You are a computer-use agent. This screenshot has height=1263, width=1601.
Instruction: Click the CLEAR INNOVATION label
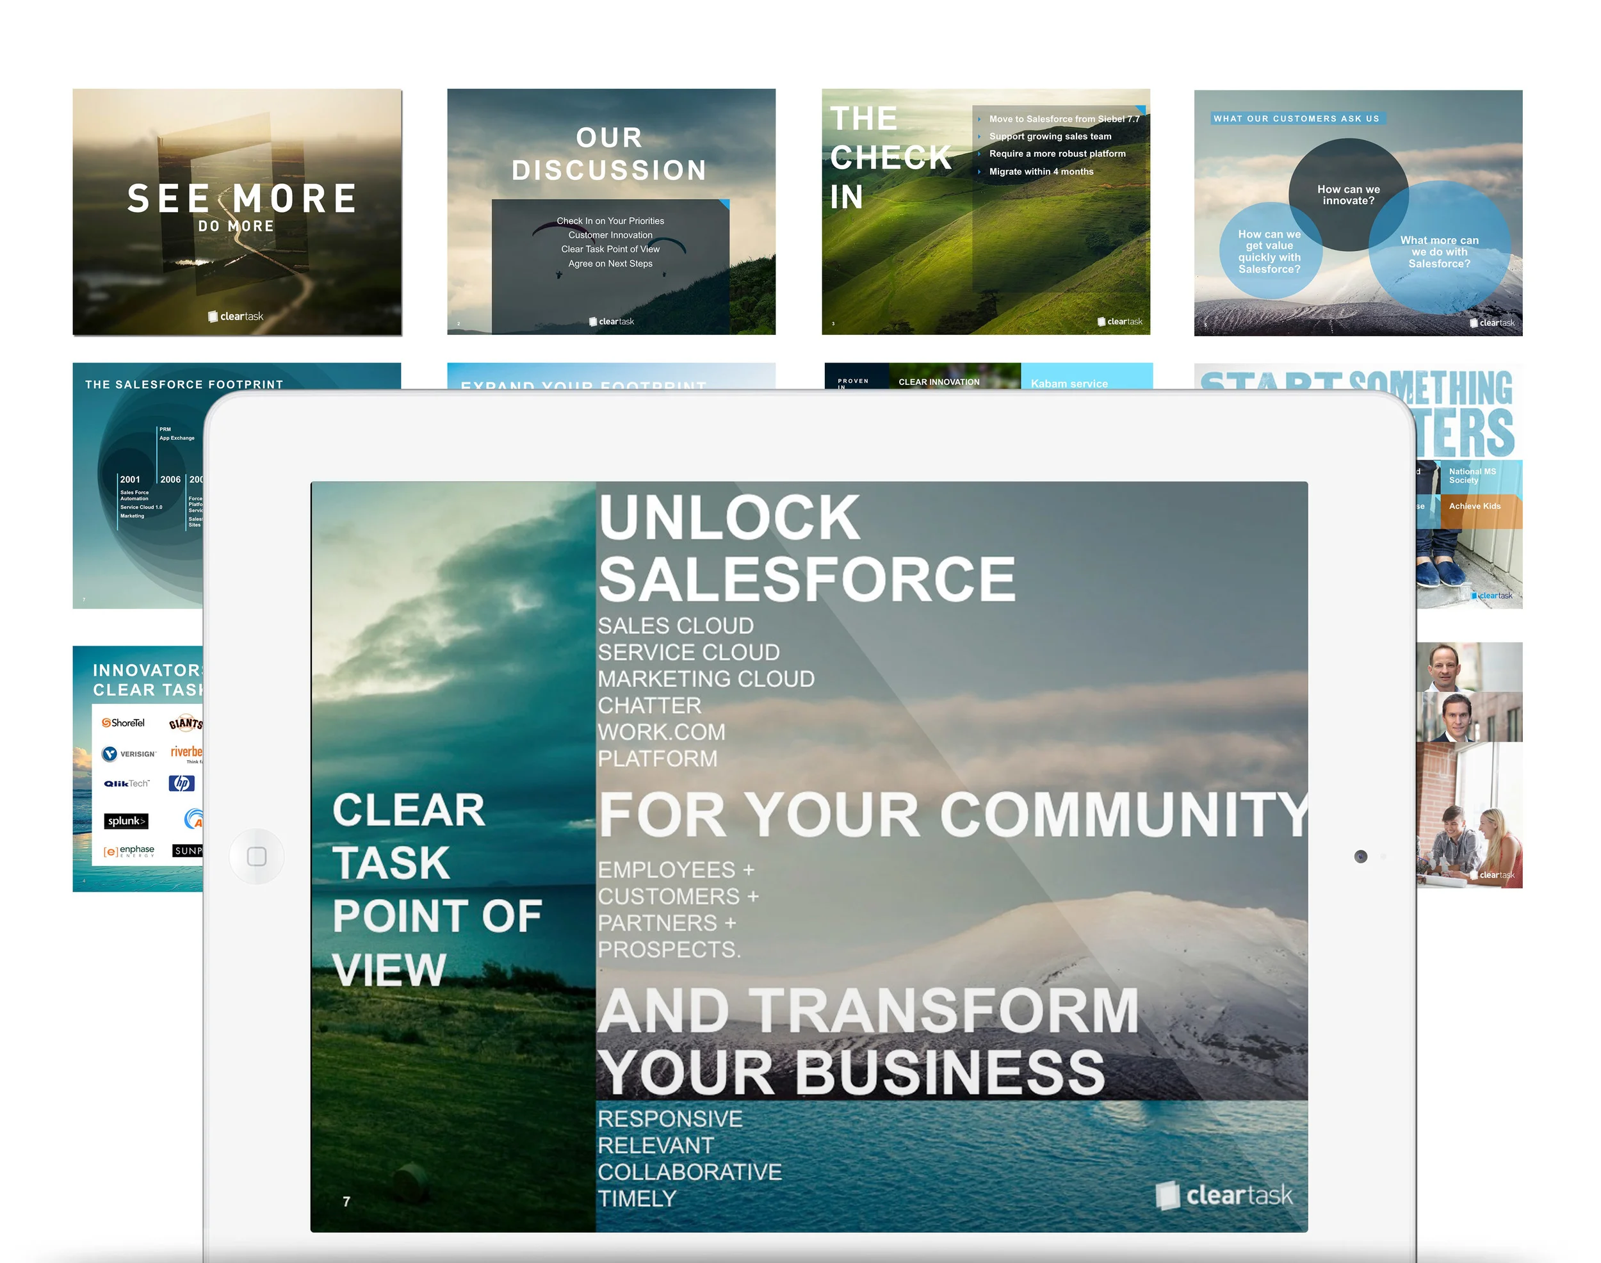[938, 382]
